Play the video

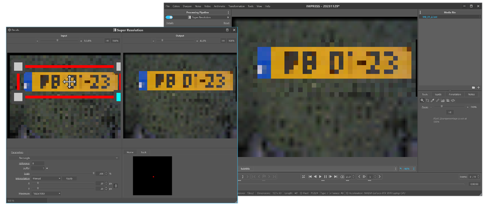pyautogui.click(x=320, y=177)
